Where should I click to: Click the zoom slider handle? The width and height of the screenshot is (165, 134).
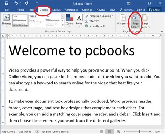tap(140, 132)
